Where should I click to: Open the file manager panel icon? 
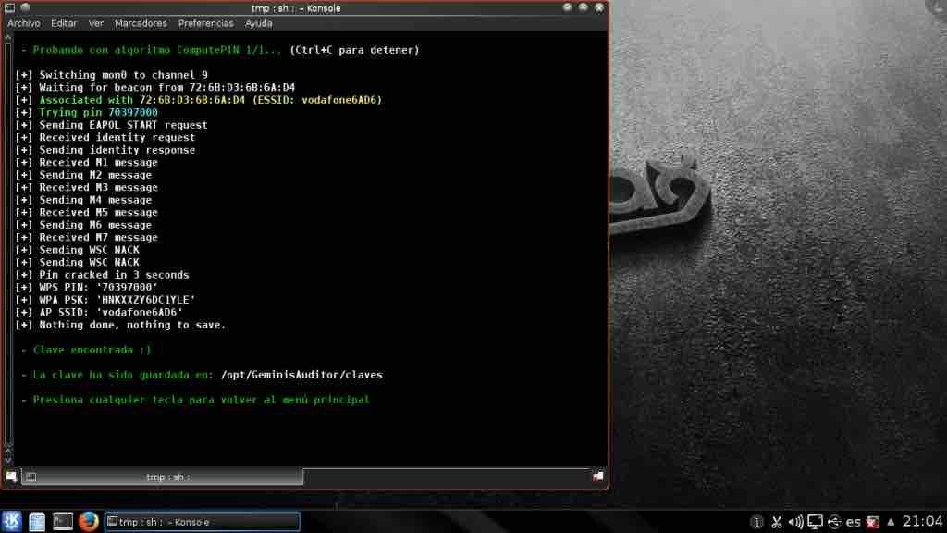click(37, 522)
